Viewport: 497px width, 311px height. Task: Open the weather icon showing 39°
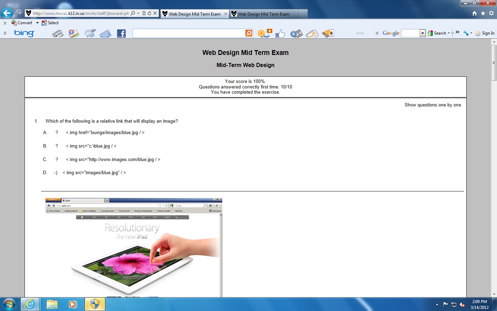[90, 34]
